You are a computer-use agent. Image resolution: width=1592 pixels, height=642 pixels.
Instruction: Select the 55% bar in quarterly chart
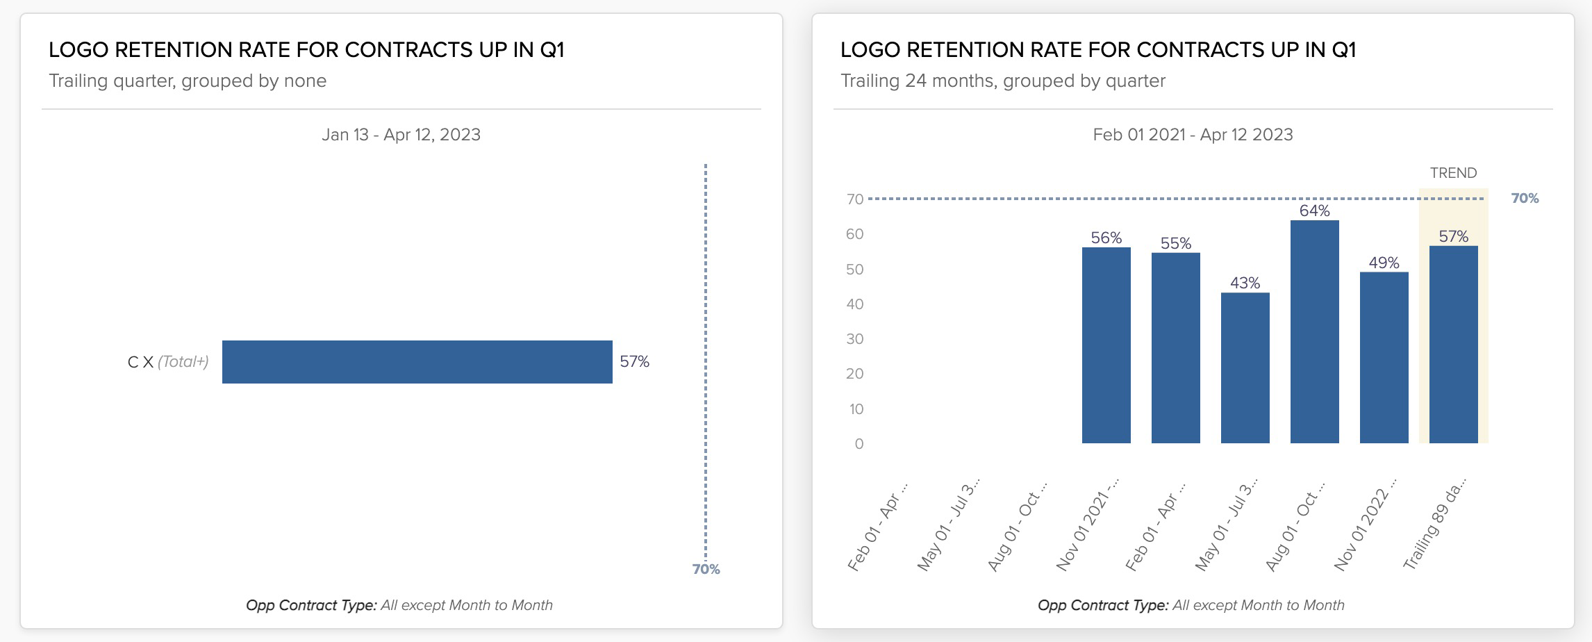pyautogui.click(x=1175, y=348)
